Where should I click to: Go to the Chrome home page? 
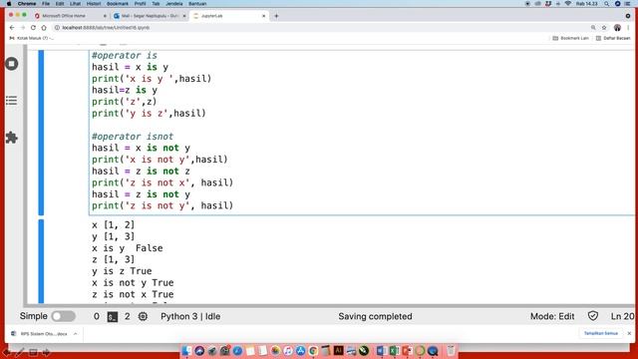[44, 27]
